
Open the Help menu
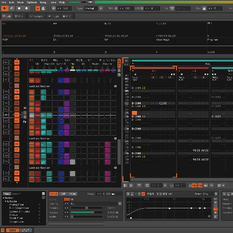click(x=62, y=2)
